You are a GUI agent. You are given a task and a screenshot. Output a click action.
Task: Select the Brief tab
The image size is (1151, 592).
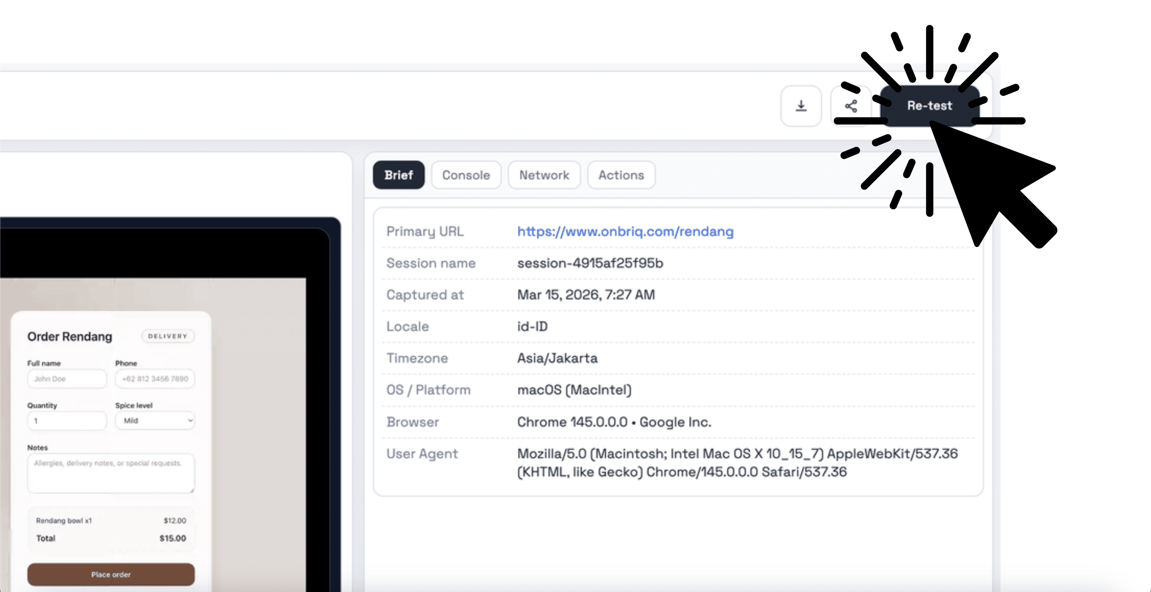[399, 175]
